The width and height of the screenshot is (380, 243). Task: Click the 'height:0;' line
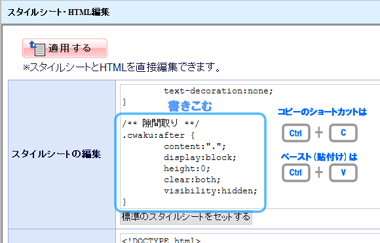pyautogui.click(x=187, y=169)
